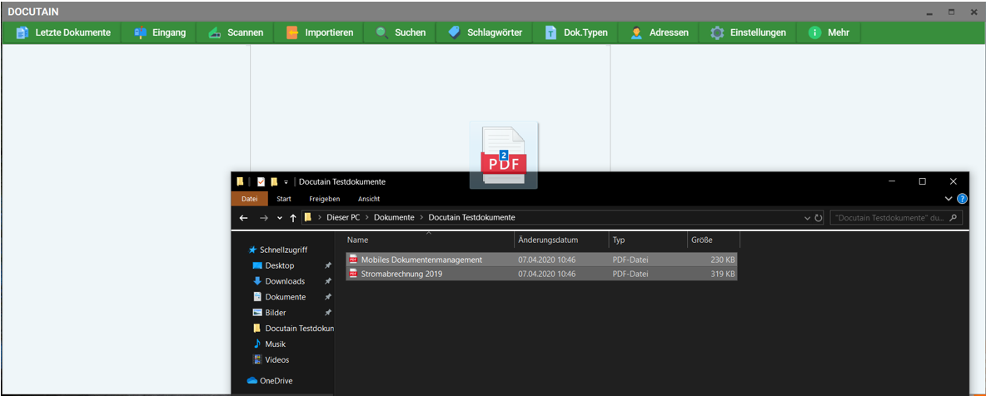This screenshot has width=986, height=396.
Task: Expand the Explorer ribbon chevron
Action: coord(949,199)
